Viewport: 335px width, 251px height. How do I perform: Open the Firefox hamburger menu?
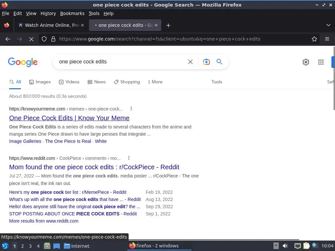click(x=327, y=39)
